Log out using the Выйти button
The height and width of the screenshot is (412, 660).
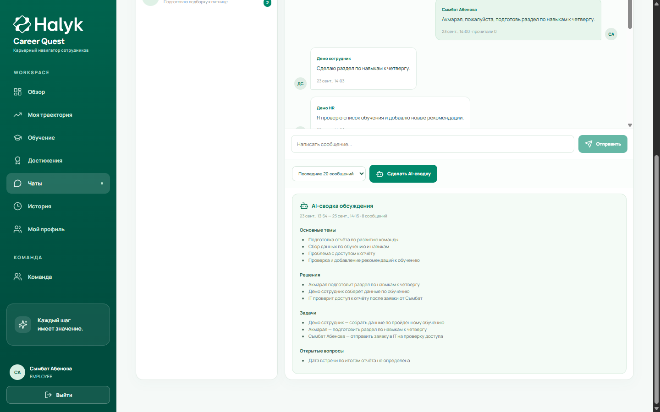[x=58, y=395]
